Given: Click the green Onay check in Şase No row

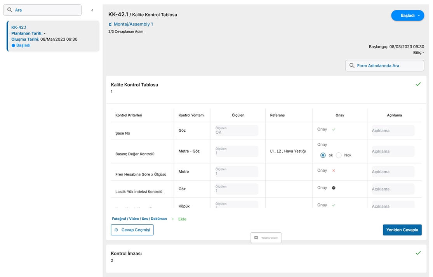Looking at the screenshot, I should coord(334,129).
